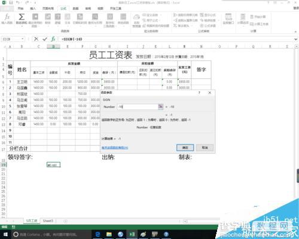299x239 pixels.
Task: Open the Name Box dropdown arrow
Action: (23, 39)
